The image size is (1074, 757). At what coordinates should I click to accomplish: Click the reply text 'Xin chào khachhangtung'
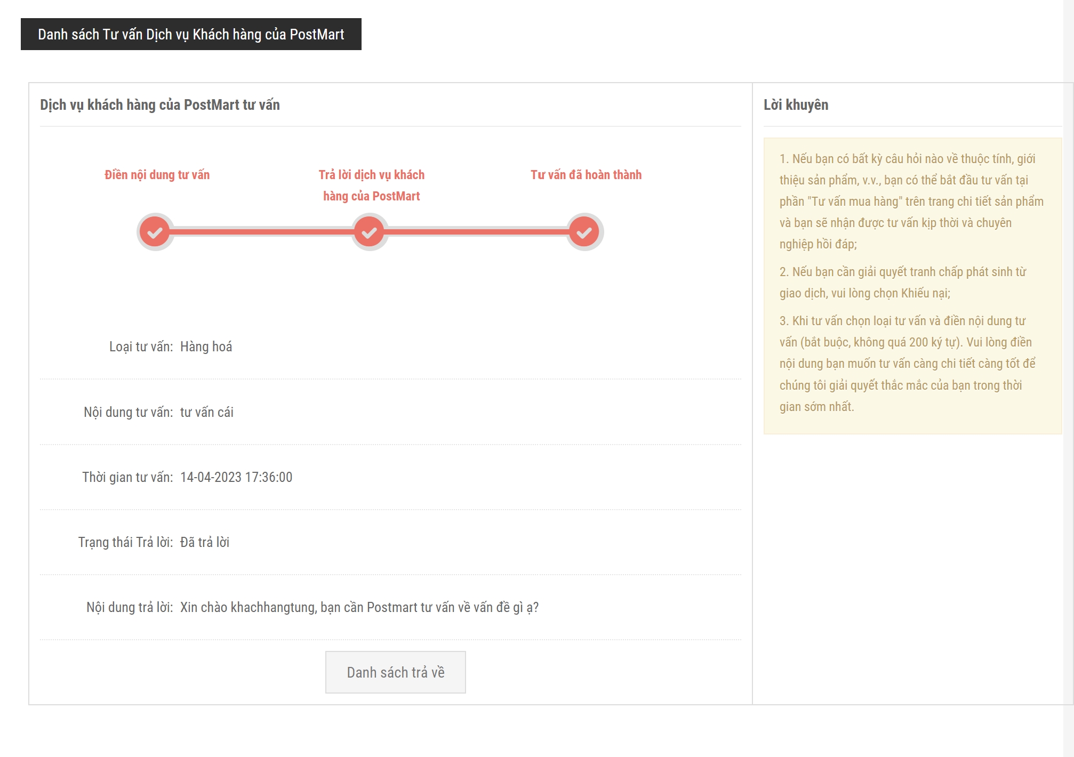click(359, 607)
